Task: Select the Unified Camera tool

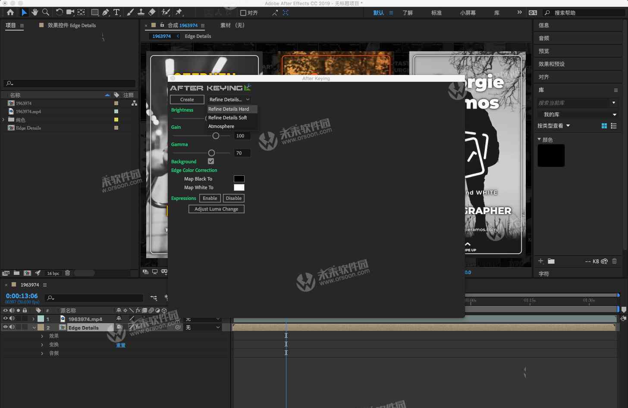Action: (x=70, y=12)
